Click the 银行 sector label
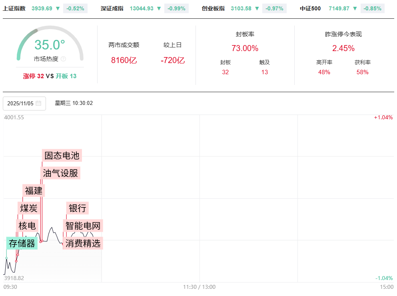Image resolution: width=397 pixels, height=296 pixels. tap(78, 208)
